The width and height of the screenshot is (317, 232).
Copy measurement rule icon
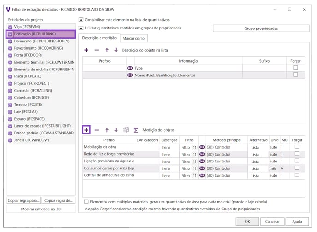point(125,130)
